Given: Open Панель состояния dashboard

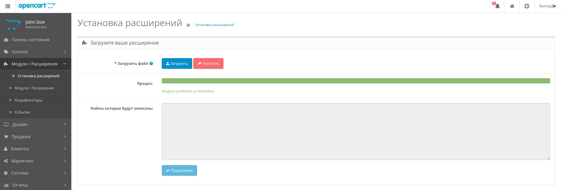Looking at the screenshot, I should 30,40.
